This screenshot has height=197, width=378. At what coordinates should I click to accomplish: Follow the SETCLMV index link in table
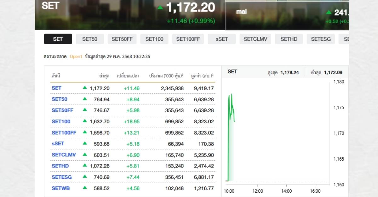click(64, 155)
